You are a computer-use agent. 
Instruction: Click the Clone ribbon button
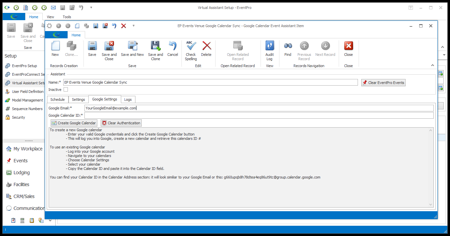(x=71, y=49)
